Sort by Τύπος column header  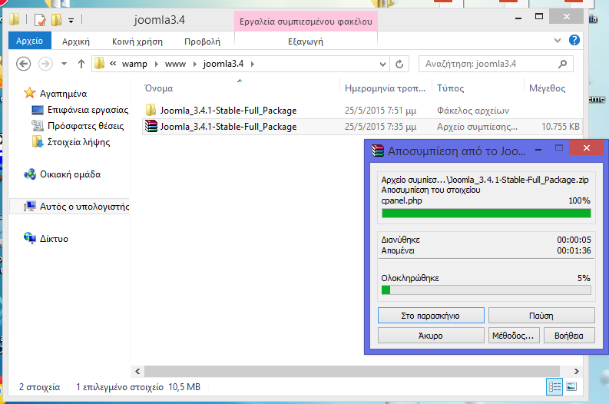coord(450,88)
